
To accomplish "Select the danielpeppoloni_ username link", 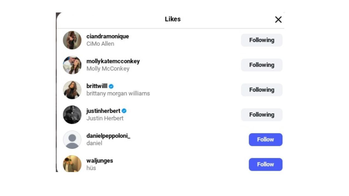I will 108,136.
